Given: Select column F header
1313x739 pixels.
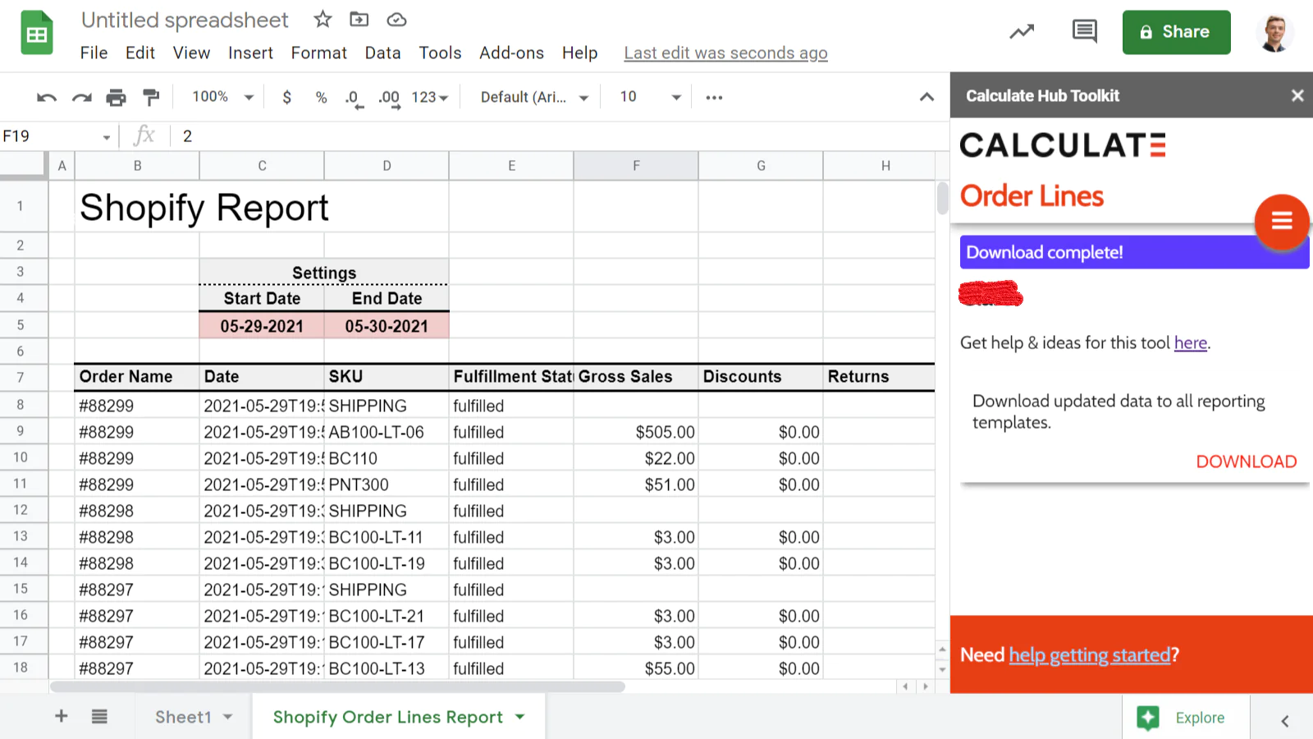Looking at the screenshot, I should [x=636, y=166].
